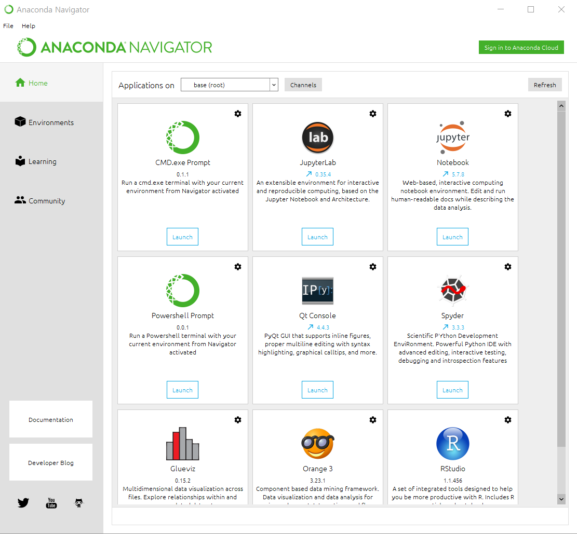Click the Anaconda Navigator header logo

pyautogui.click(x=114, y=47)
